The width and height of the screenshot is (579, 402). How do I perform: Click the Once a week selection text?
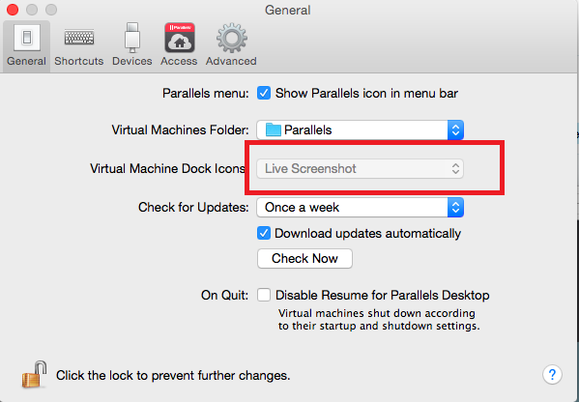[x=302, y=207]
